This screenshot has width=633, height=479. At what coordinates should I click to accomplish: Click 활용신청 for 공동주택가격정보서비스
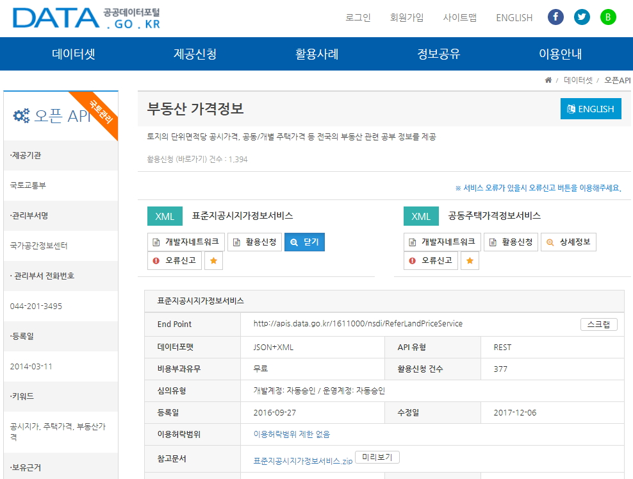(511, 242)
